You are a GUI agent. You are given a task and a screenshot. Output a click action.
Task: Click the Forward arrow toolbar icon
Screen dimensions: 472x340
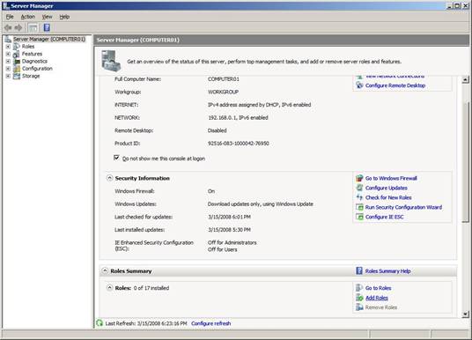18,28
